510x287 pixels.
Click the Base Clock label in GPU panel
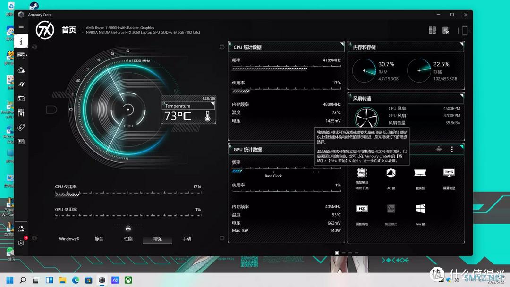point(273,176)
